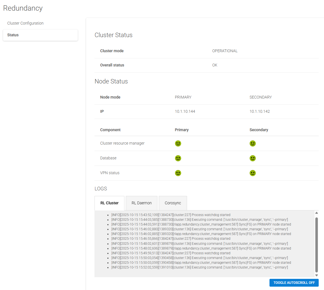Screen dimensions: 324x290
Task: Click the OPERATIONAL cluster mode value
Action: tap(225, 51)
